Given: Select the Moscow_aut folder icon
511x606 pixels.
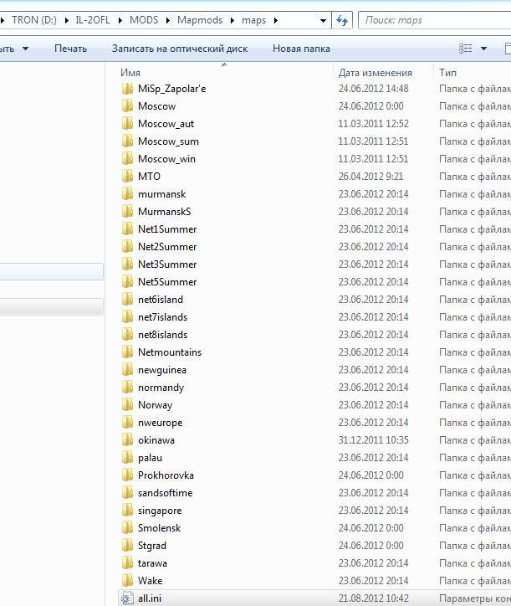Looking at the screenshot, I should (127, 124).
